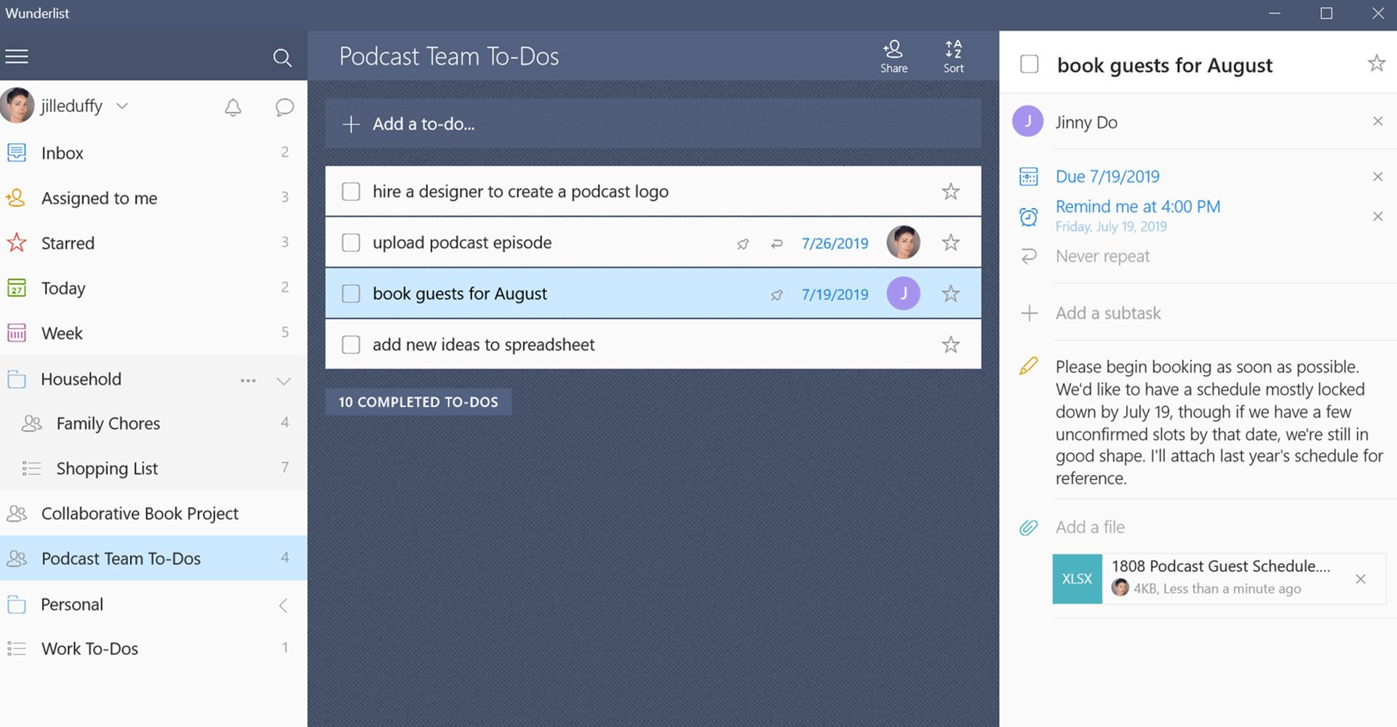Open the Starred smart list

[154, 243]
